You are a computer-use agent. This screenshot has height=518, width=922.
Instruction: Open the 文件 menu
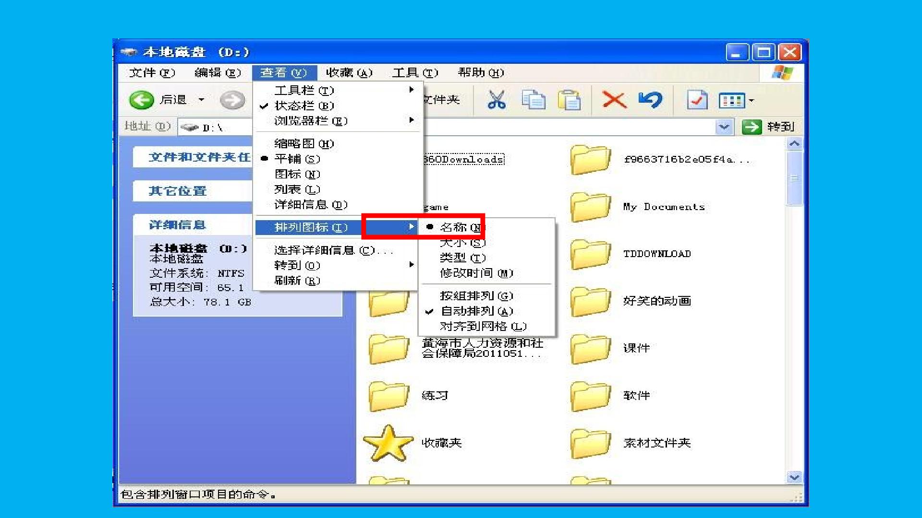coord(152,73)
